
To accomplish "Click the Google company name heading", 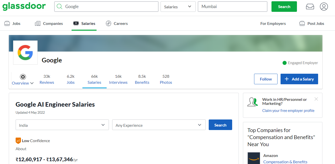I will point(52,60).
